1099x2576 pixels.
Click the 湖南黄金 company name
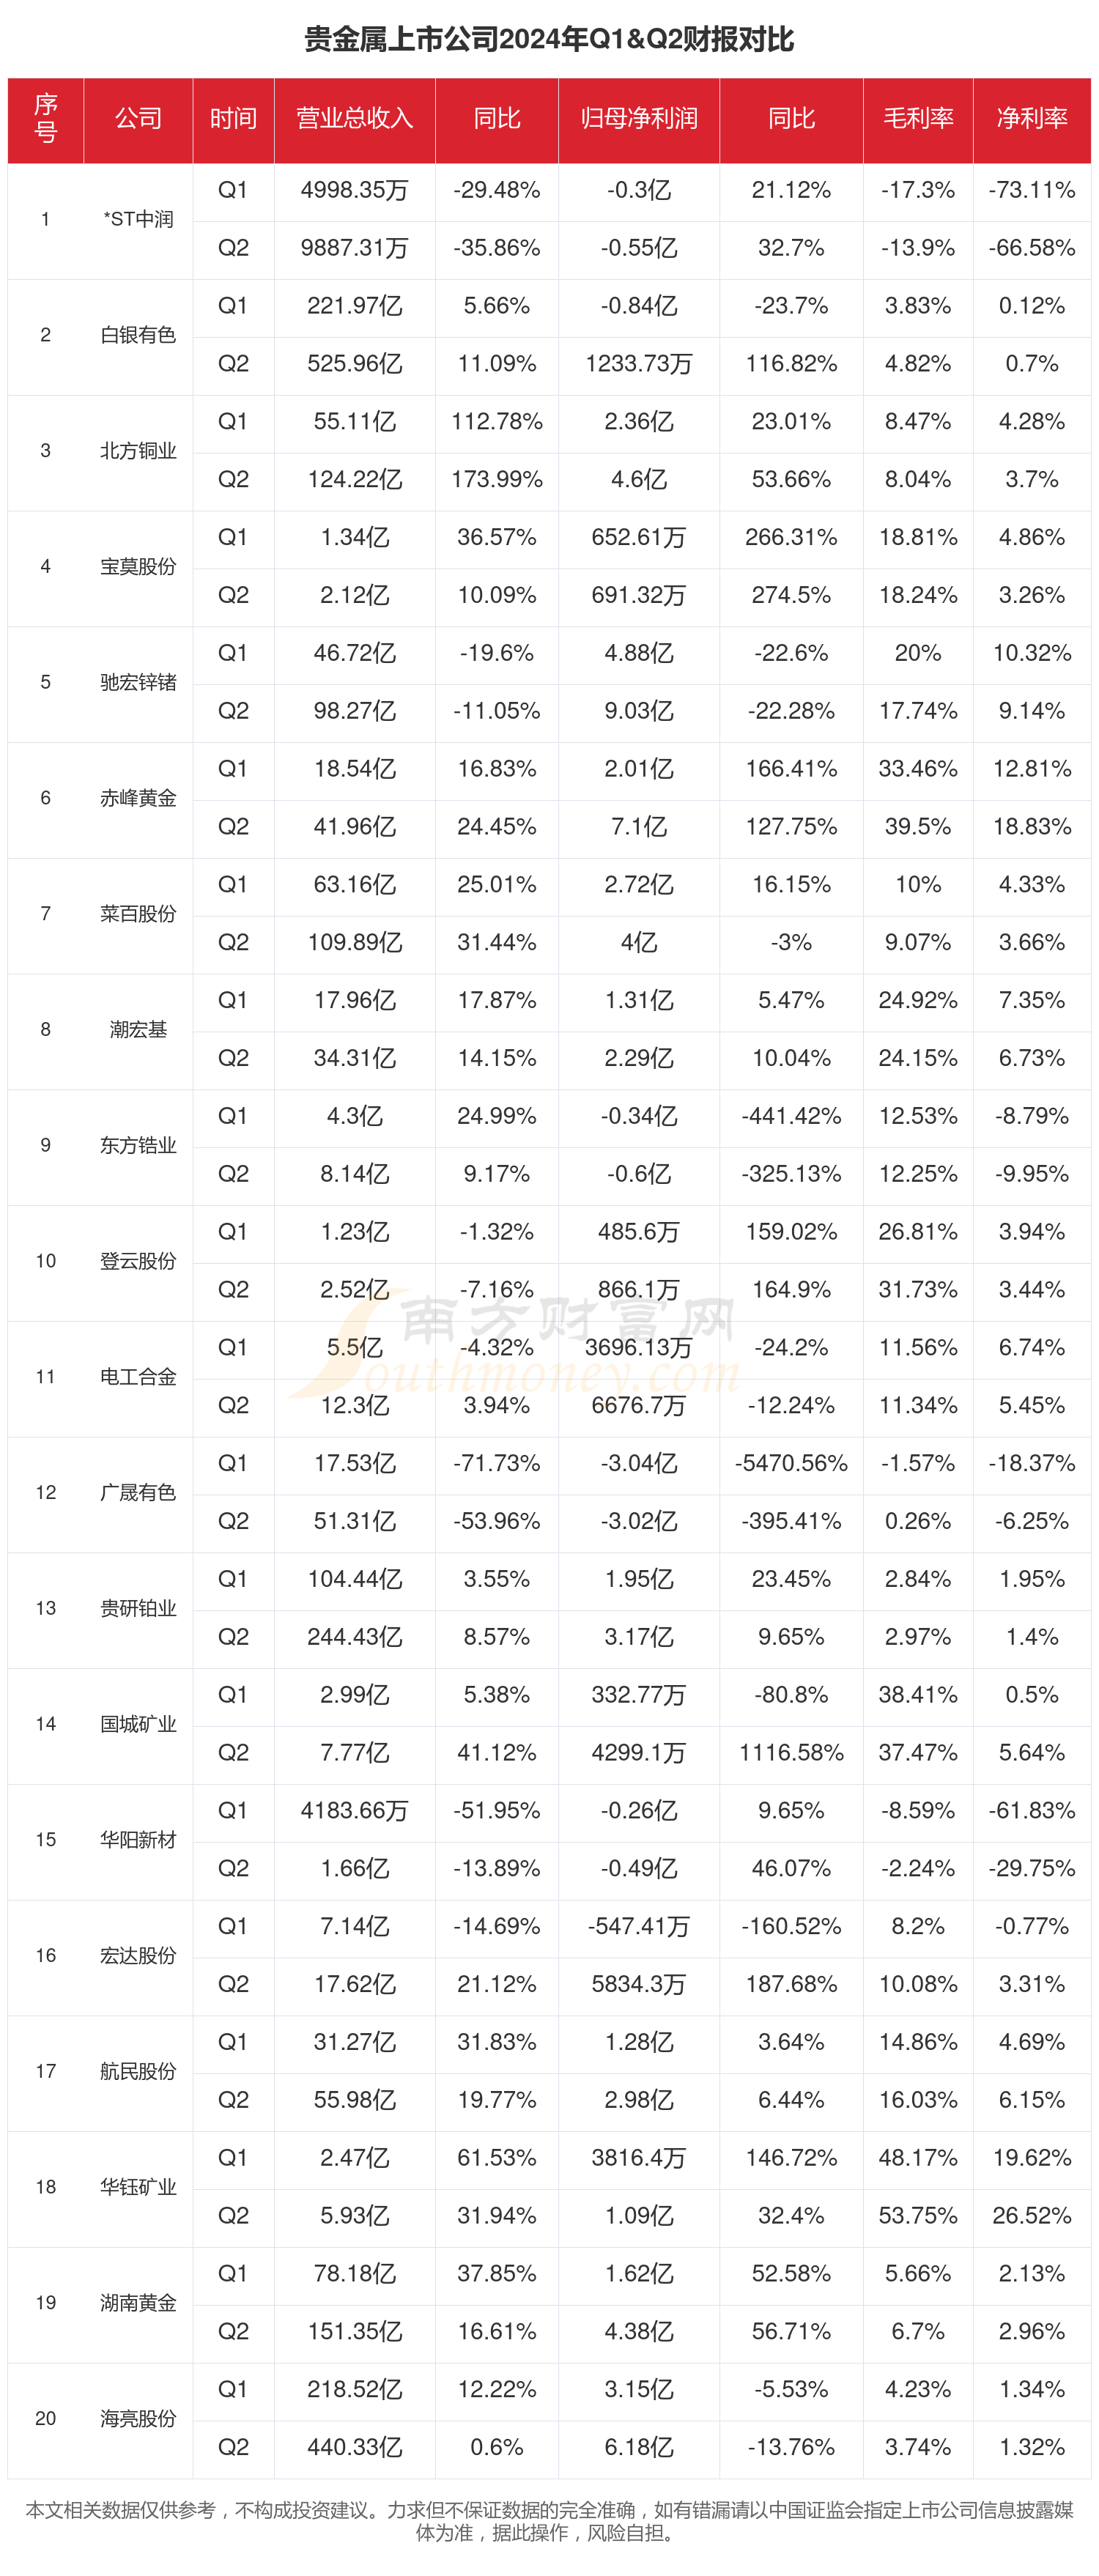(x=138, y=2302)
